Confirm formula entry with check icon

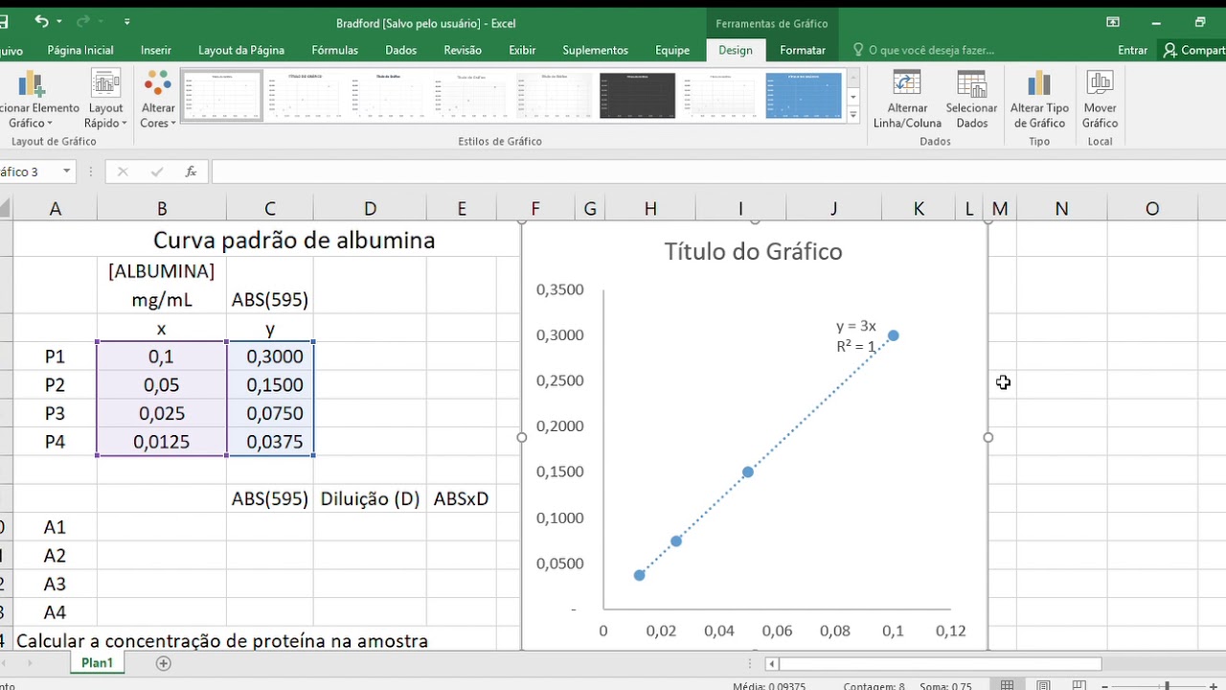pyautogui.click(x=157, y=172)
